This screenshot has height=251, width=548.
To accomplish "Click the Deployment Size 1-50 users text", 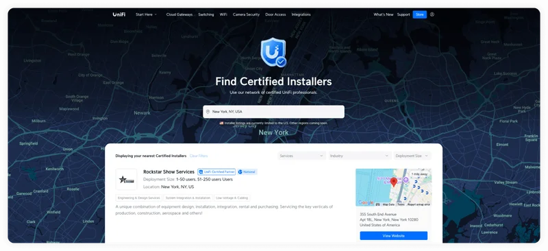I will point(188,179).
